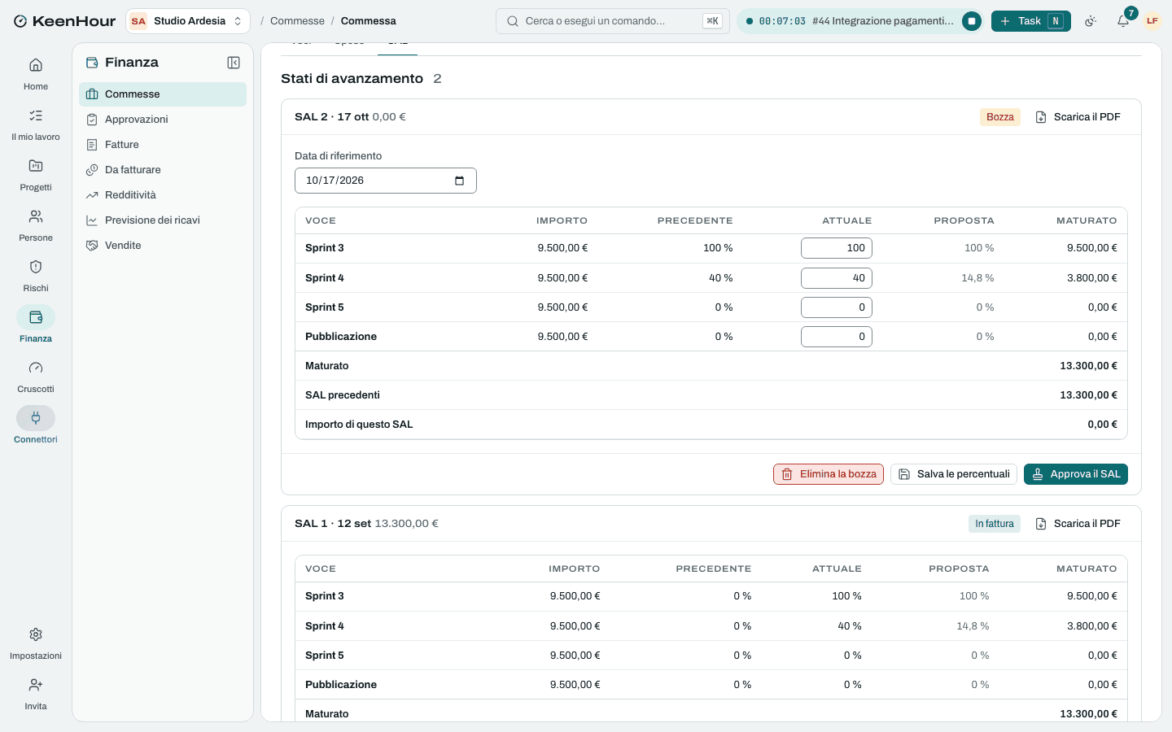This screenshot has width=1172, height=732.
Task: Open Da fatturare in the Finanza menu
Action: pyautogui.click(x=163, y=170)
